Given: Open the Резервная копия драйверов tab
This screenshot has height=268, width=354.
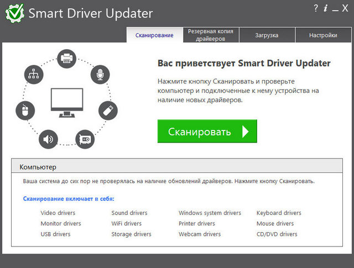Looking at the screenshot, I should 211,35.
